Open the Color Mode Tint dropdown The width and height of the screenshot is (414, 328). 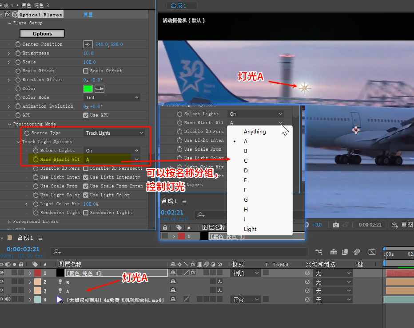(x=112, y=98)
